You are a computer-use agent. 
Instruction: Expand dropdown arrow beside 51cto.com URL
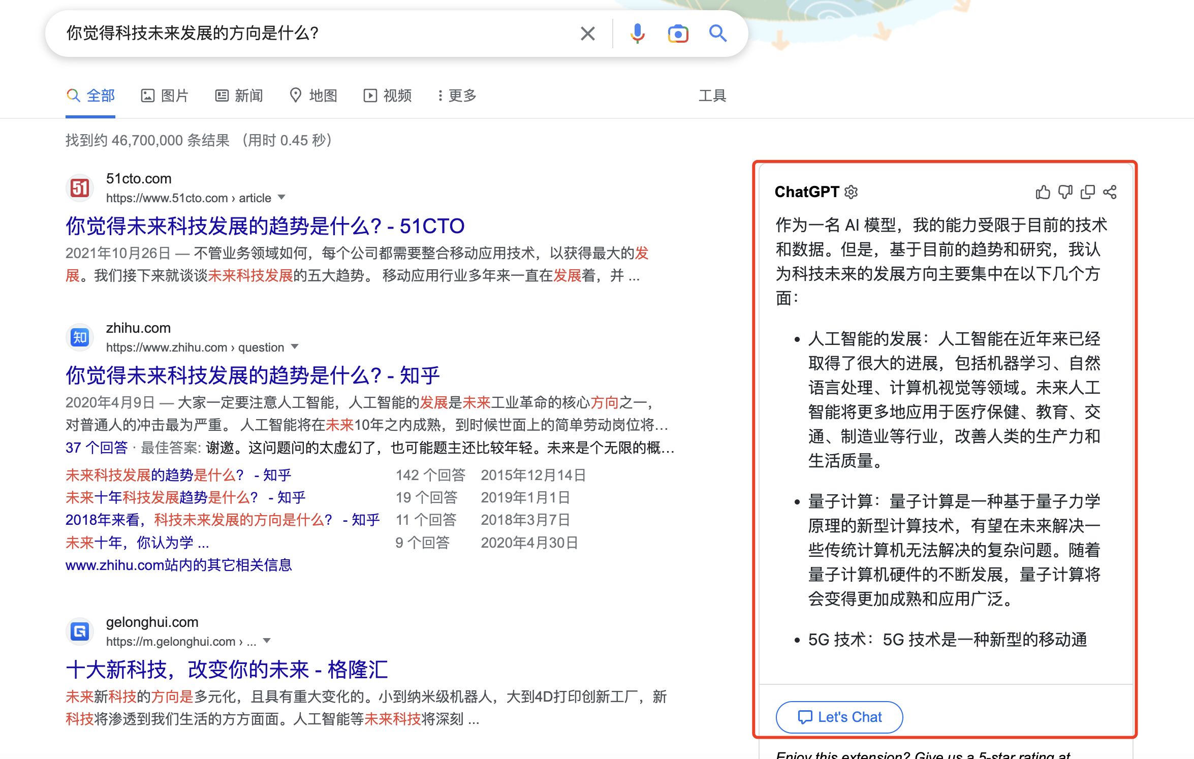pos(281,197)
